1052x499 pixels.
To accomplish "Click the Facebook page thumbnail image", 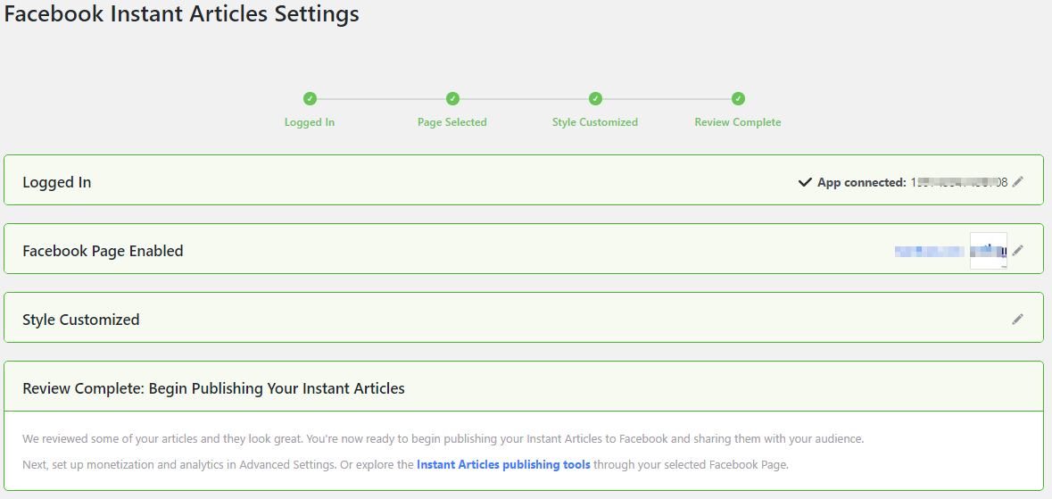I will (x=989, y=251).
